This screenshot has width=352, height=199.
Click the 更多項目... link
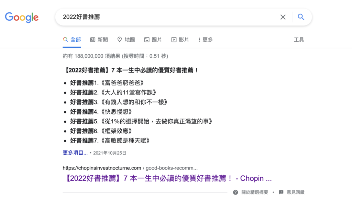(75, 153)
